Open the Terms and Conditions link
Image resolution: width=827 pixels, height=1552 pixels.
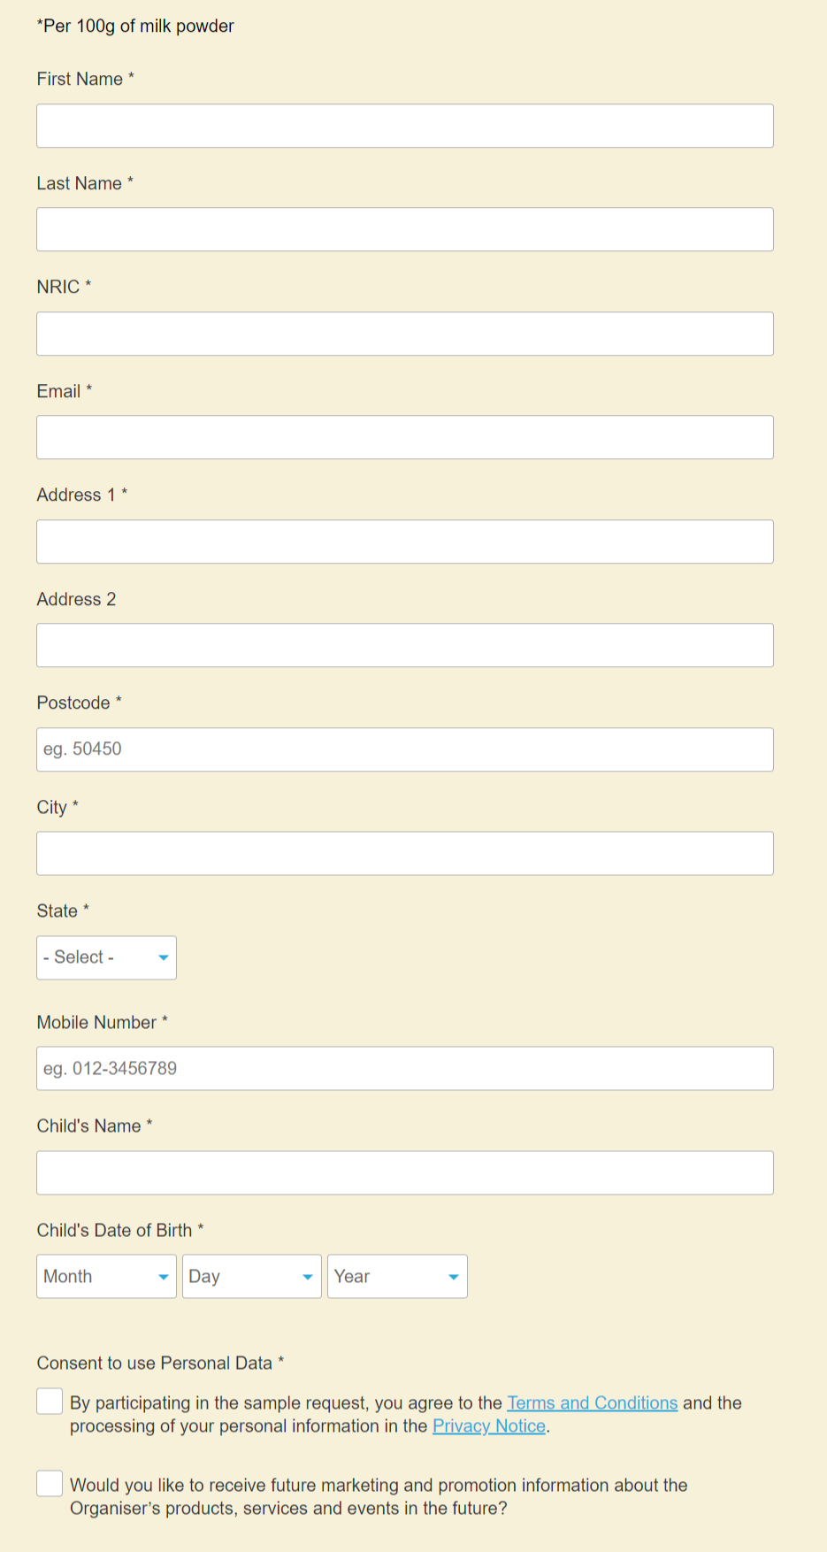(592, 1402)
